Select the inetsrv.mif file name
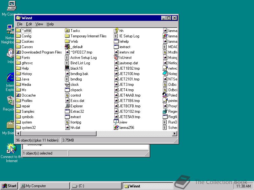Image resolution: width=254 pixels, height=190 pixels. [127, 52]
